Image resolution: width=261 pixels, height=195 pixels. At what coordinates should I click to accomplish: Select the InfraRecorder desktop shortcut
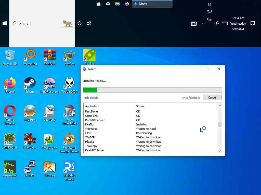point(50,85)
